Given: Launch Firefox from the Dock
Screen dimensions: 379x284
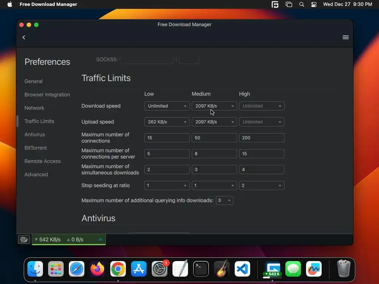Looking at the screenshot, I should point(97,269).
